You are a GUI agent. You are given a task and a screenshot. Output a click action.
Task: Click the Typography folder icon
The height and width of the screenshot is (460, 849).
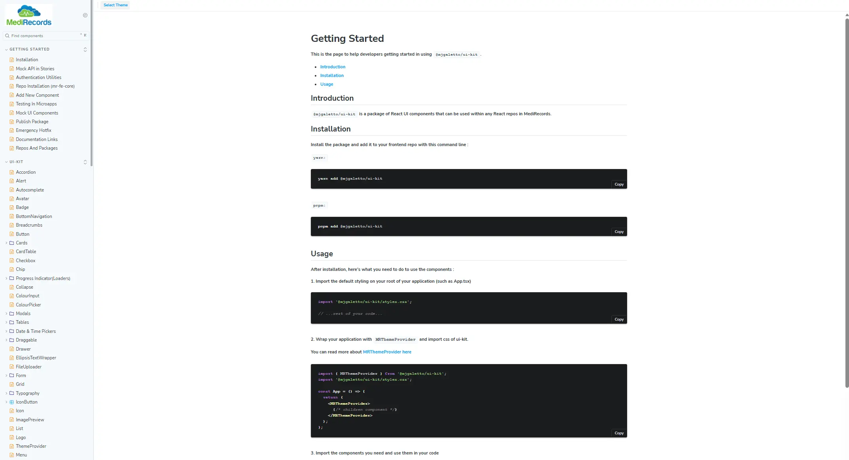pos(12,393)
